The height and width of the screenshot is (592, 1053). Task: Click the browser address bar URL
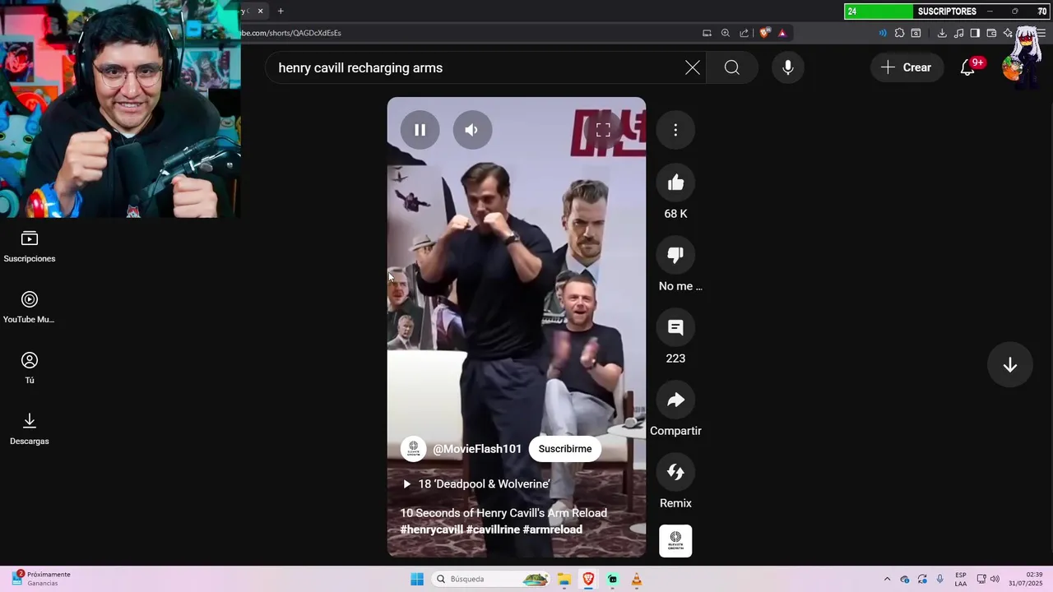(290, 33)
